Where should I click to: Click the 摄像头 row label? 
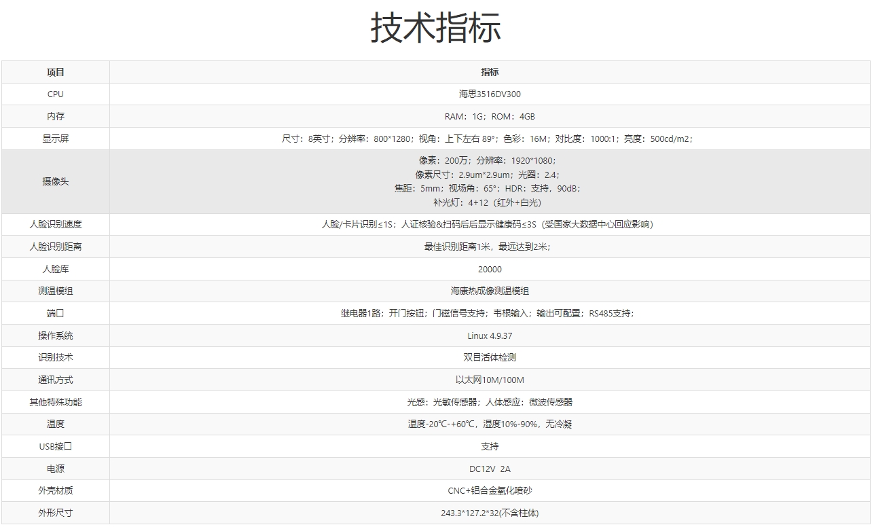56,181
